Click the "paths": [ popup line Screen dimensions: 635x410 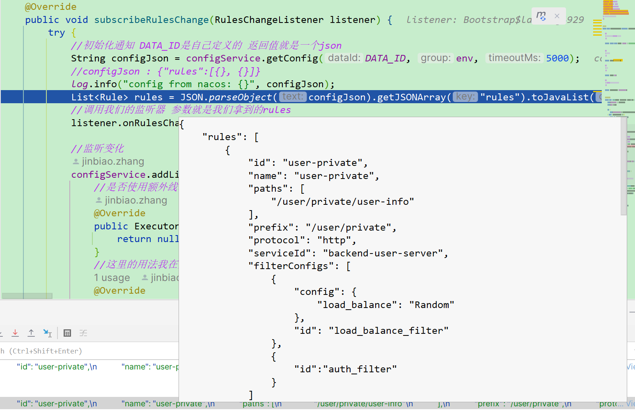(x=276, y=188)
